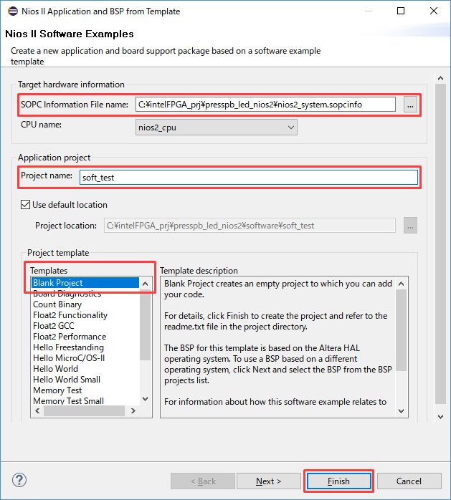Click Templates list scroll up arrow
Viewport: 451px width, 500px height.
click(146, 284)
